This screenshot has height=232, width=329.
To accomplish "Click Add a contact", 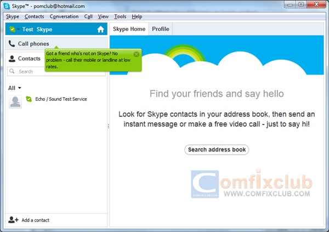I will 35,220.
